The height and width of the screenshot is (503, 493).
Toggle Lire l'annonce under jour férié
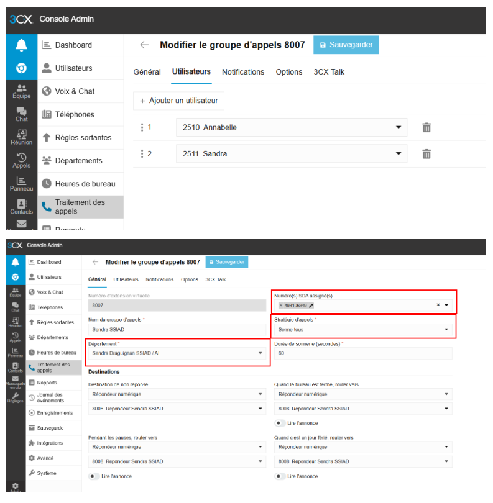[280, 476]
